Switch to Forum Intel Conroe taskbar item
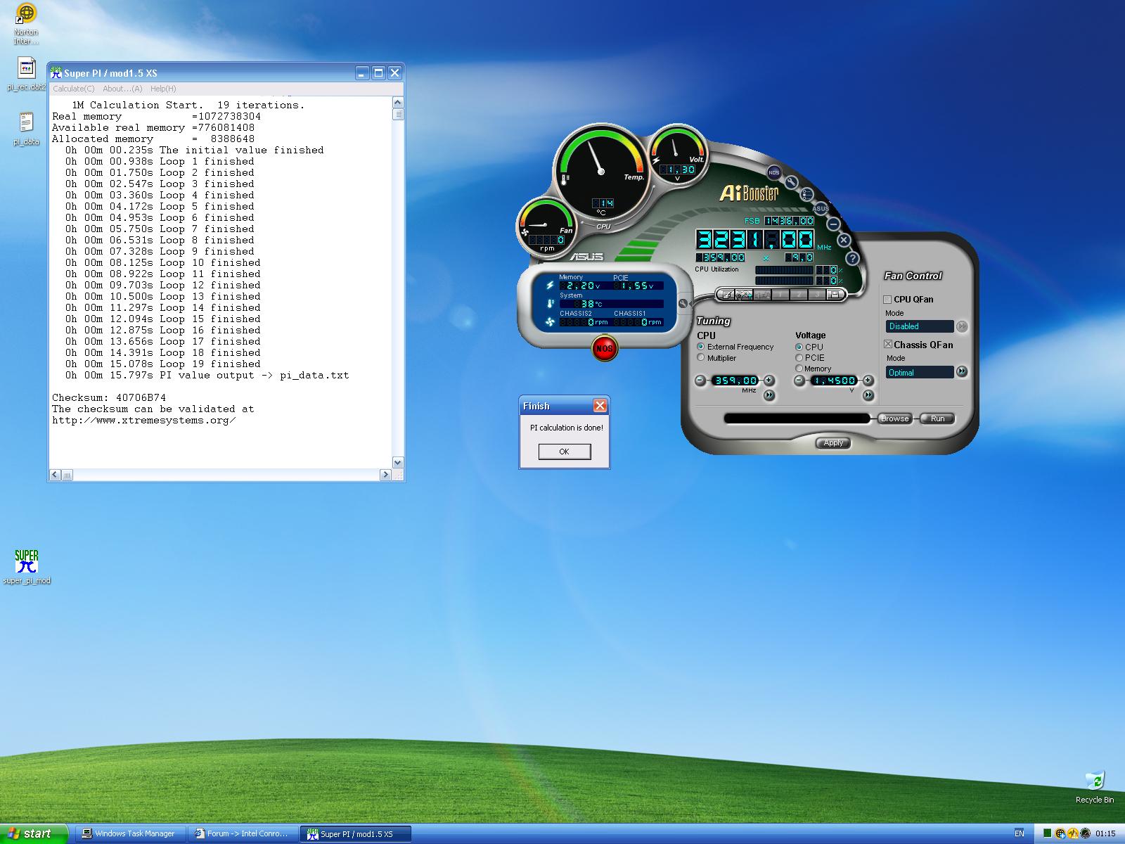Viewport: 1125px width, 844px height. pos(243,833)
